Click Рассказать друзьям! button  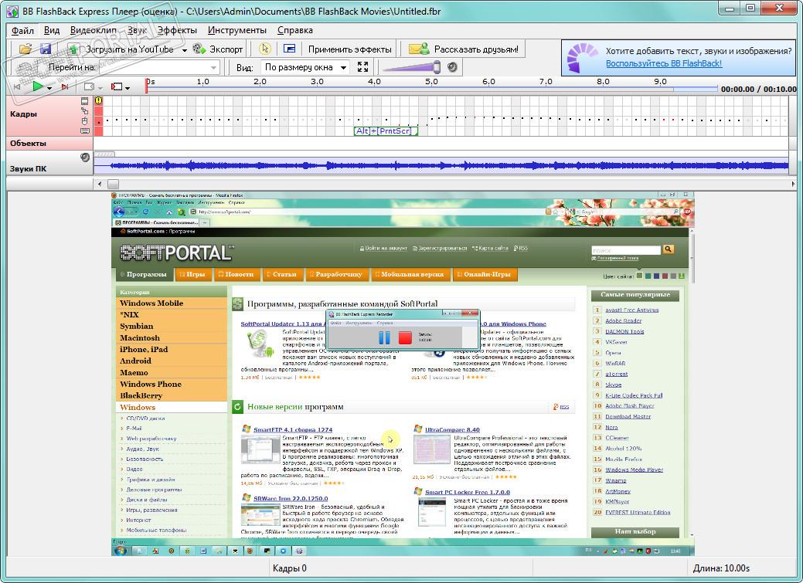(x=465, y=49)
